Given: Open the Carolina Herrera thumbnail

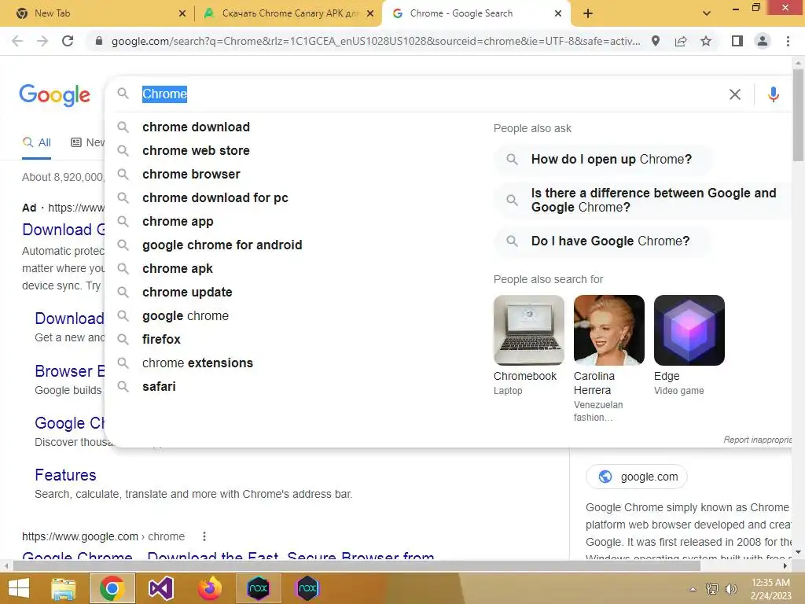Looking at the screenshot, I should [x=609, y=330].
